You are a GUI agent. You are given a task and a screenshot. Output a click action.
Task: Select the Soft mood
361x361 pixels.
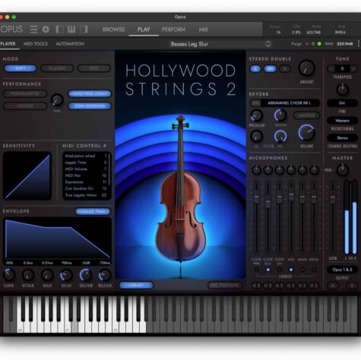click(x=21, y=68)
